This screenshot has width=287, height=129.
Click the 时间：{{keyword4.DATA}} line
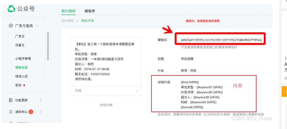click(199, 102)
